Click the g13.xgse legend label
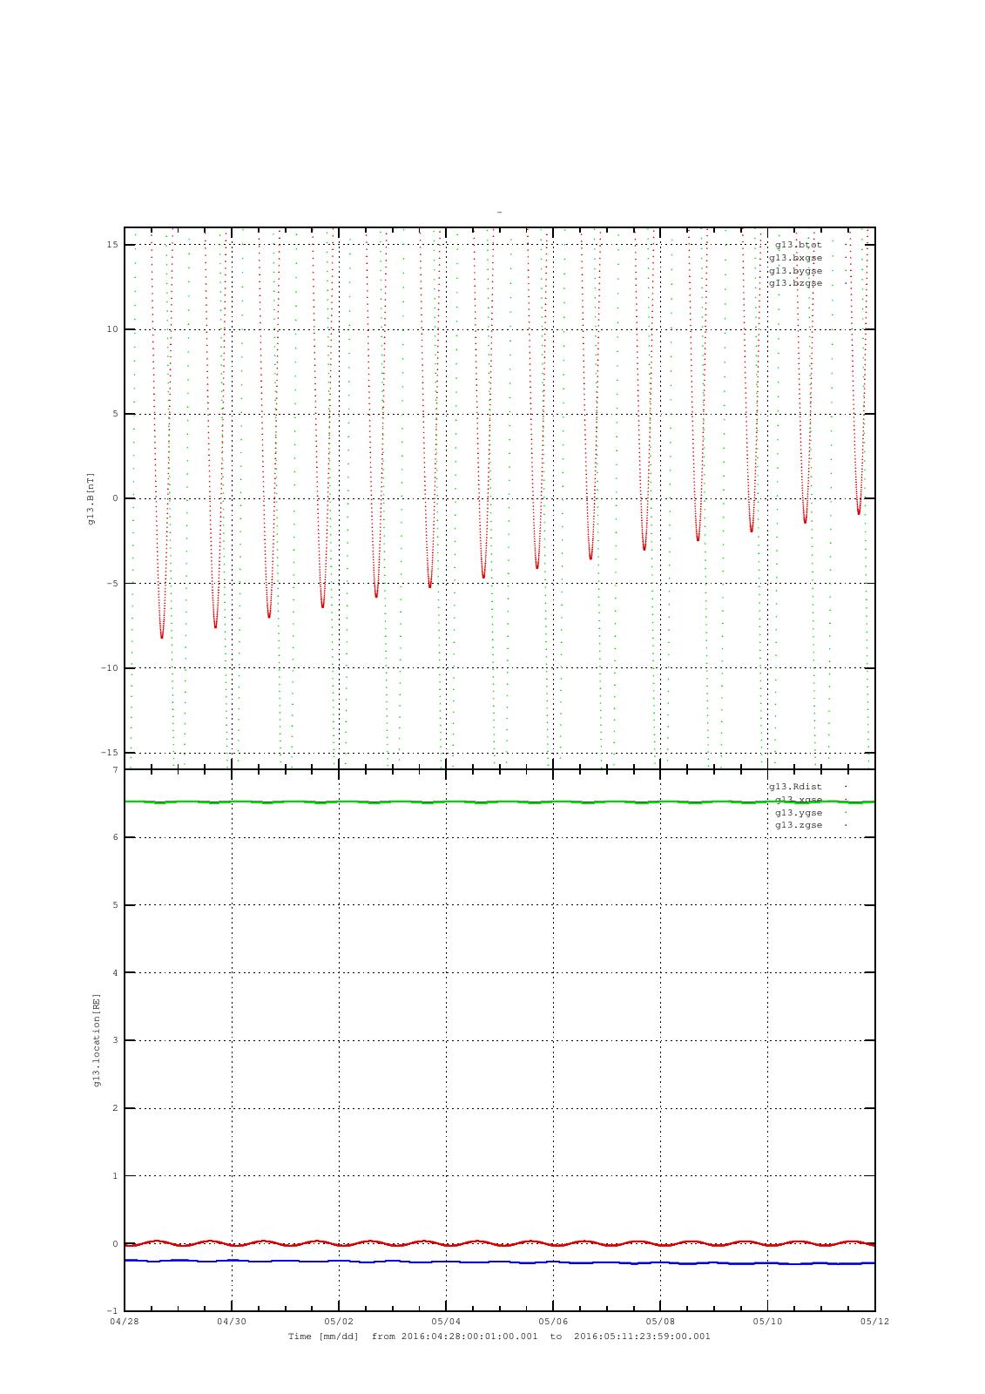985x1394 pixels. 799,800
